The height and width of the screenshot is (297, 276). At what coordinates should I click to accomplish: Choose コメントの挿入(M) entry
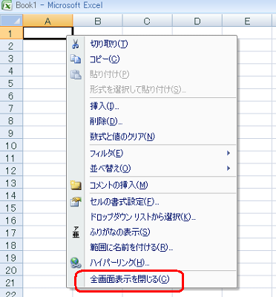[151, 185]
